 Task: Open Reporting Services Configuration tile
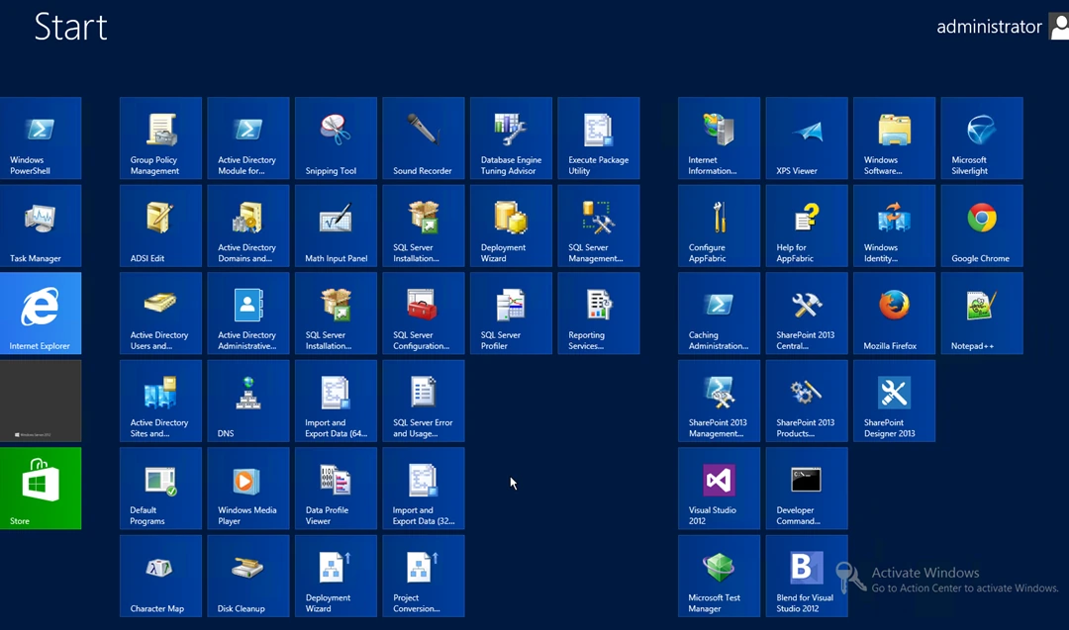pos(599,314)
